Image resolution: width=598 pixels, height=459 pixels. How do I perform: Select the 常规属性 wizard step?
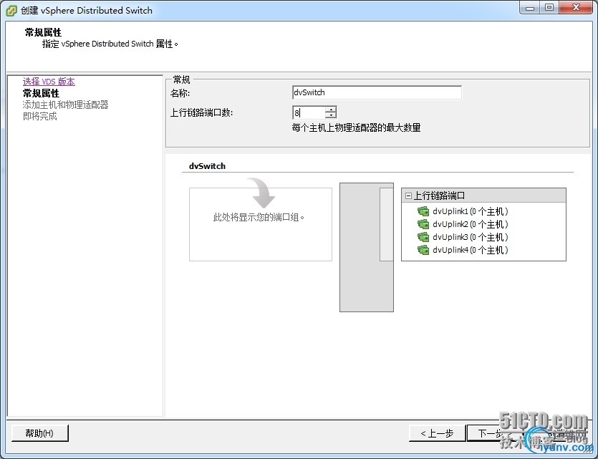pos(42,93)
